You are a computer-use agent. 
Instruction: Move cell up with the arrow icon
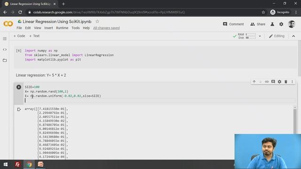point(254,82)
